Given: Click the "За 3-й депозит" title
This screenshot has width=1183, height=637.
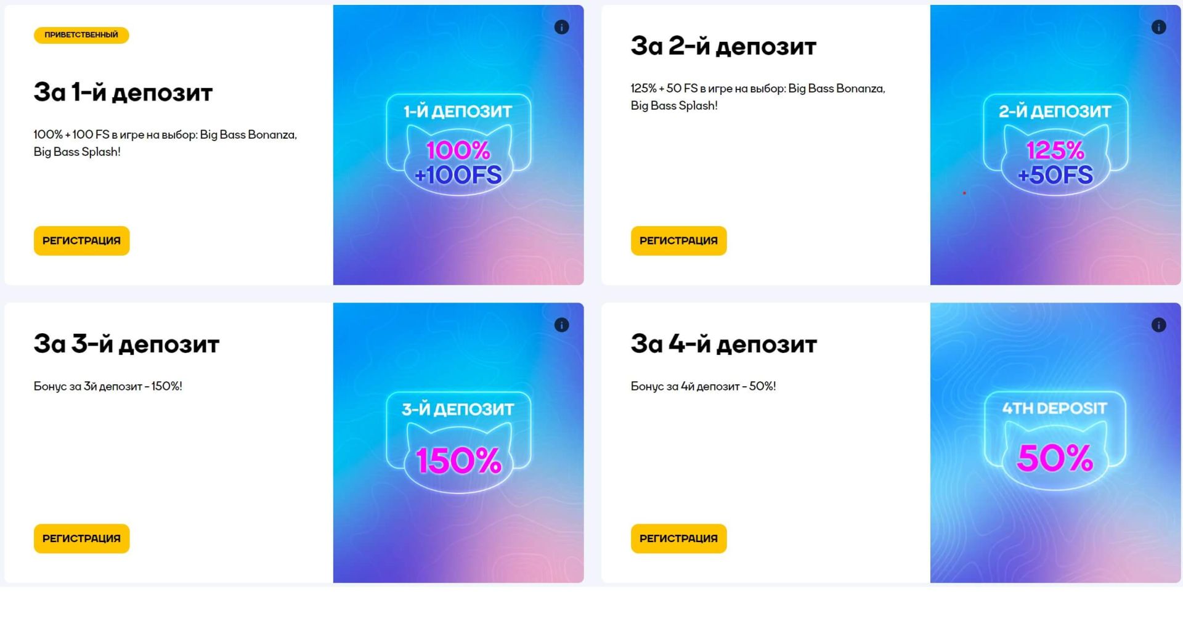Looking at the screenshot, I should [x=126, y=344].
